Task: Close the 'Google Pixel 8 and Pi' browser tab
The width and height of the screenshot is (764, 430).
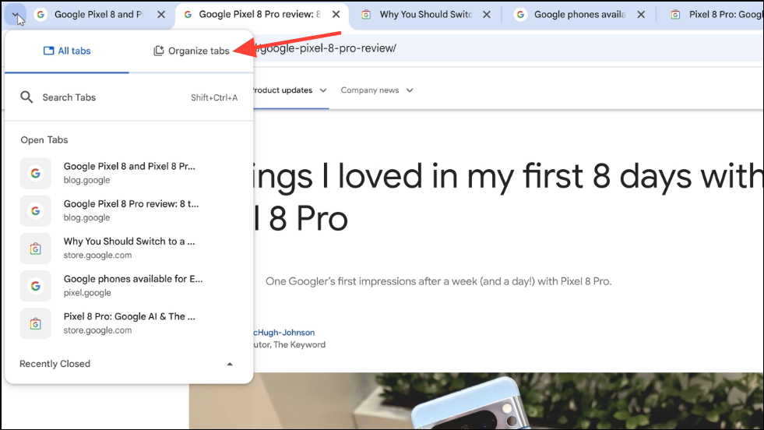Action: [x=160, y=15]
